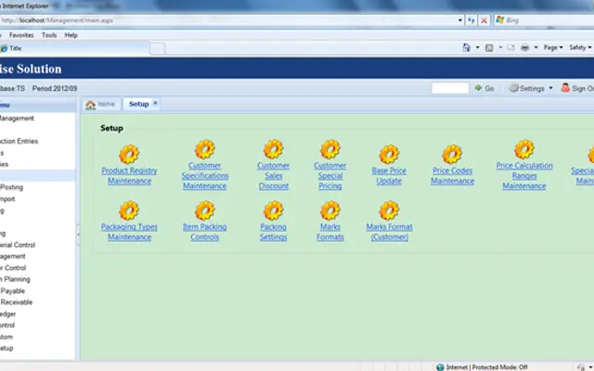The width and height of the screenshot is (594, 371).
Task: Expand the Page menu dropdown
Action: pos(553,47)
